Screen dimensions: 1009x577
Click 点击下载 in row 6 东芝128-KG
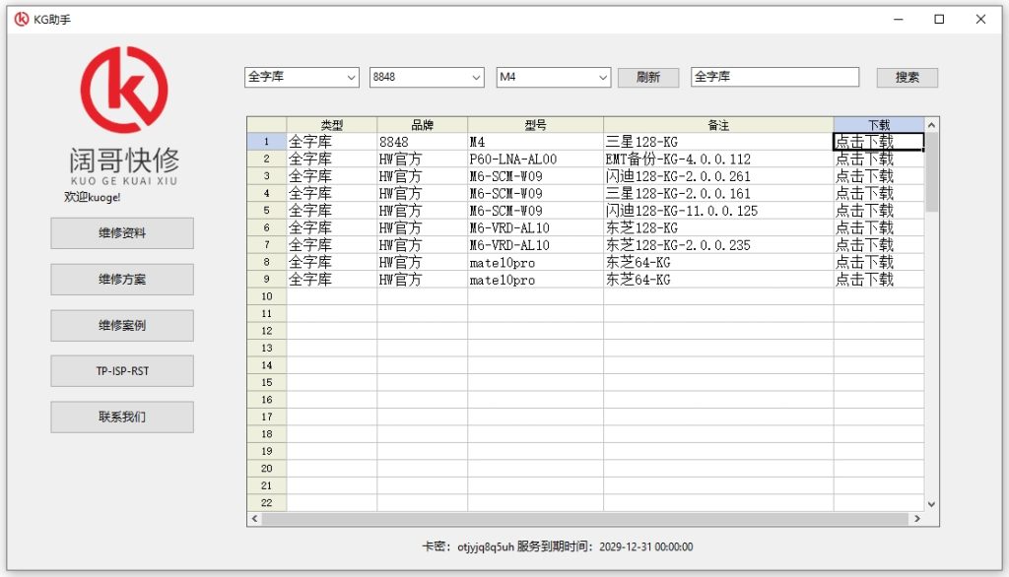878,227
